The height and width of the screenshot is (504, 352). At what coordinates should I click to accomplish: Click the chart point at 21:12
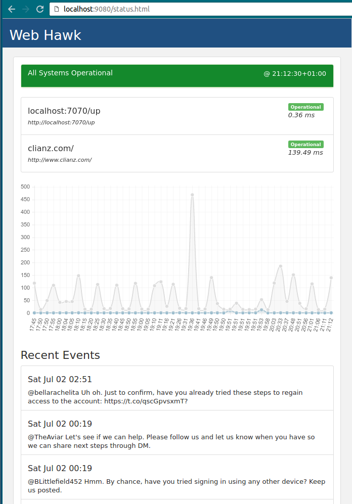(331, 278)
